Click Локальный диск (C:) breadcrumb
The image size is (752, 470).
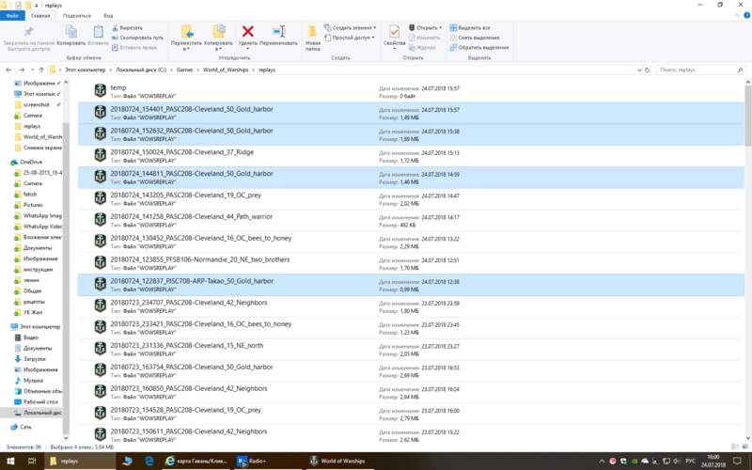(x=141, y=70)
